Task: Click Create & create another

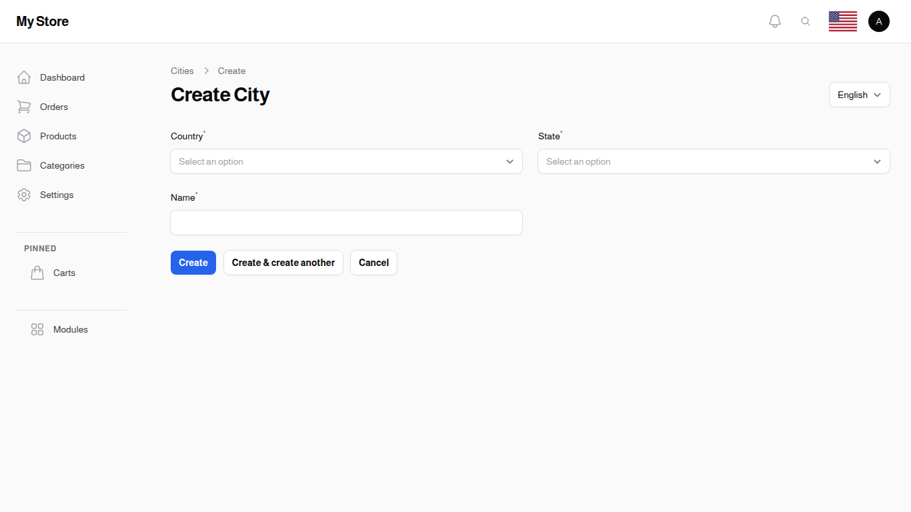Action: [283, 263]
